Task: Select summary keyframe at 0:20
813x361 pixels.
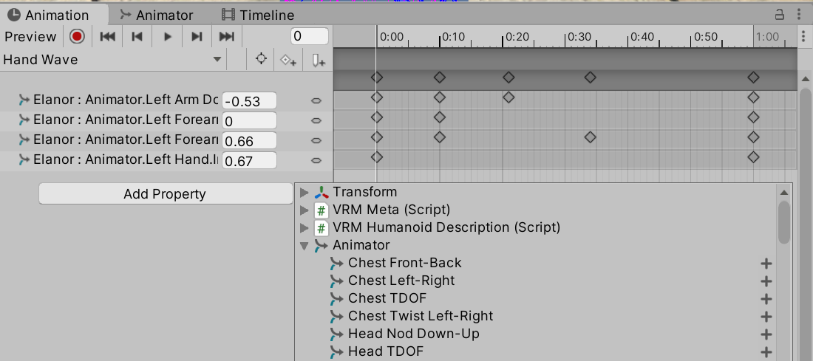Action: [508, 78]
